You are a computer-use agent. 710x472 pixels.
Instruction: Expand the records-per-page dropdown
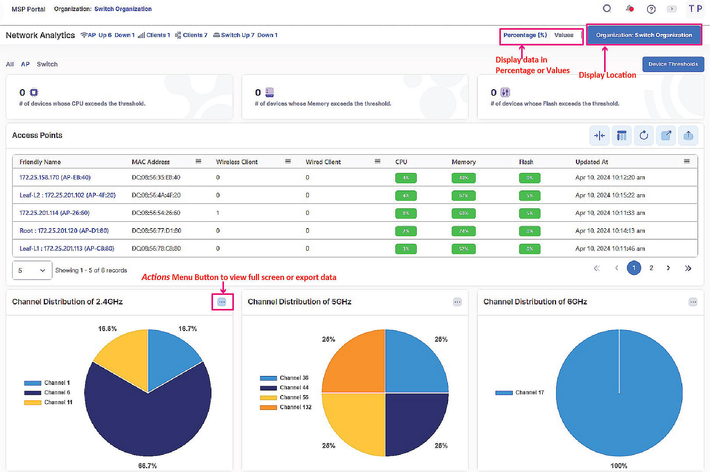click(x=32, y=270)
